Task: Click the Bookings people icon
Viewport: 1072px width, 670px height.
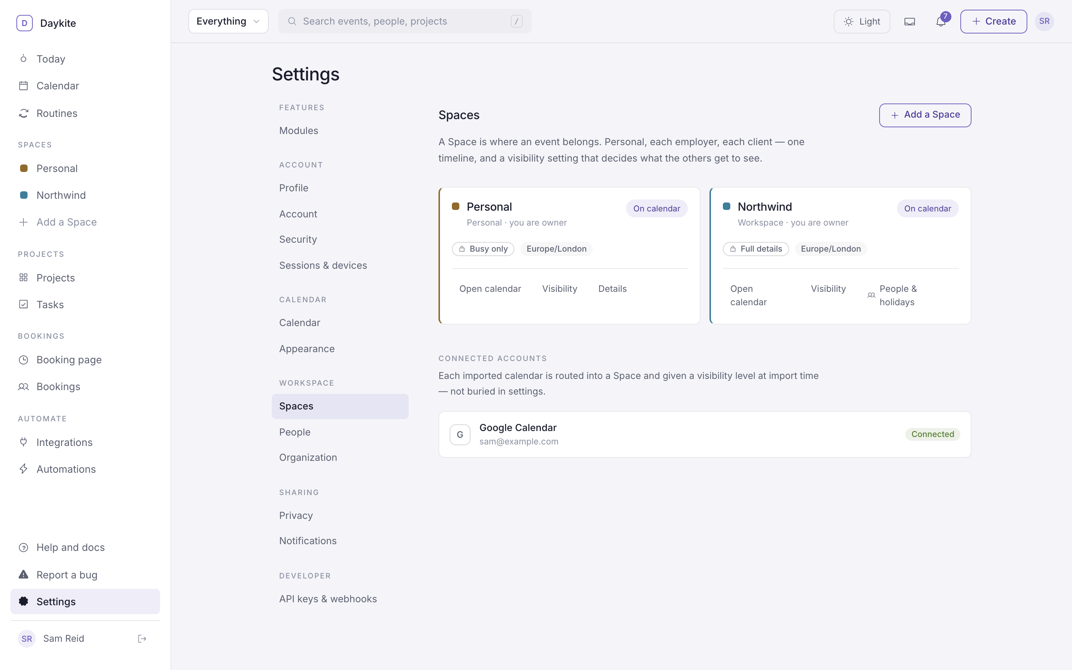Action: 23,387
